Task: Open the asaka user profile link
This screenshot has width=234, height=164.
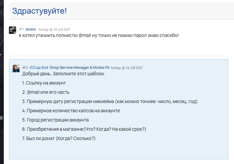Action: (x=31, y=29)
